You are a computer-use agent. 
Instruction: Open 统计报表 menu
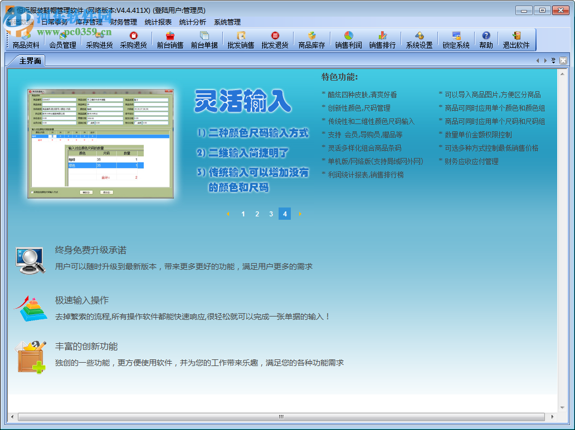click(158, 22)
